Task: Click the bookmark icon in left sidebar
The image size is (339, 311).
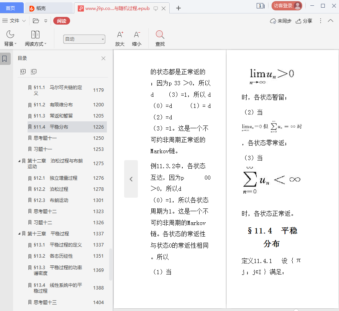Action: point(5,59)
